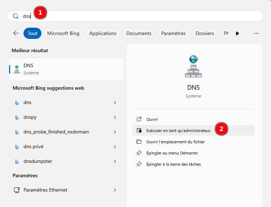Click the Bing icon beside dns suggestion
The width and height of the screenshot is (271, 207).
click(17, 103)
